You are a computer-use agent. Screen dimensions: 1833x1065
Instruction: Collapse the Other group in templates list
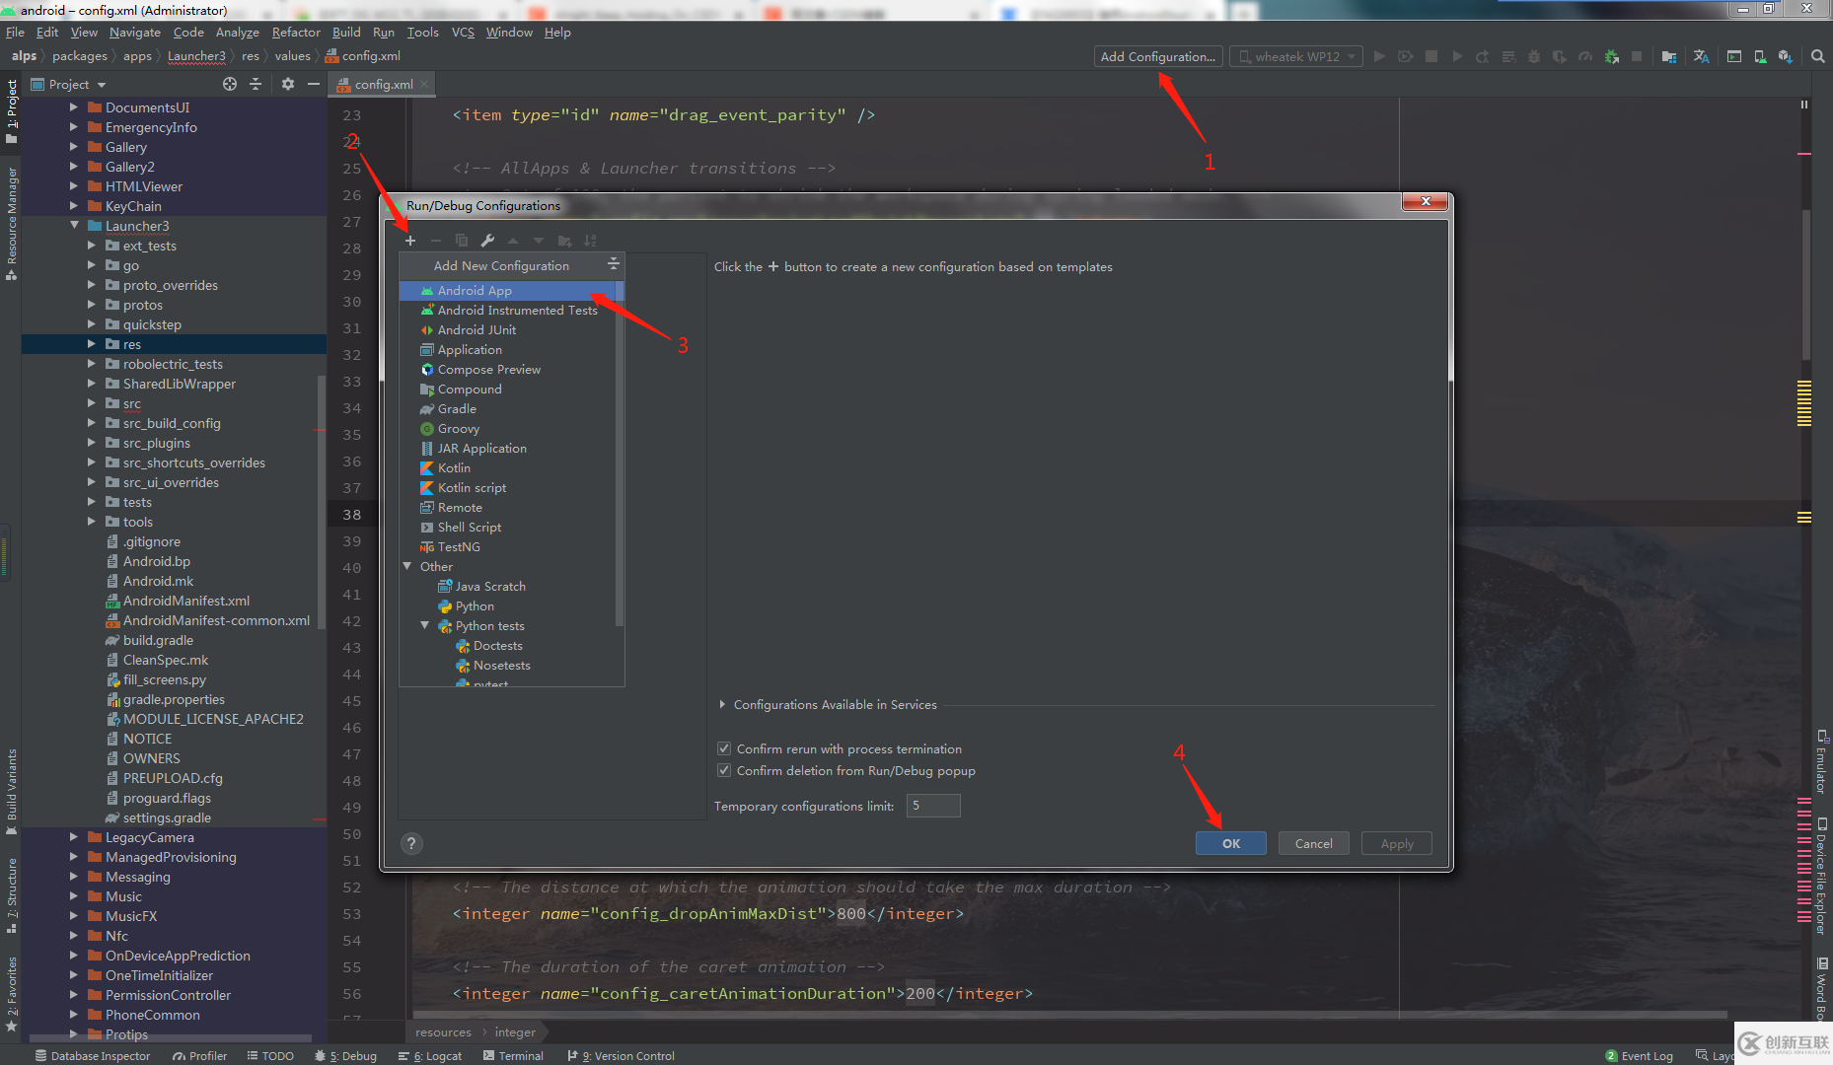point(407,567)
